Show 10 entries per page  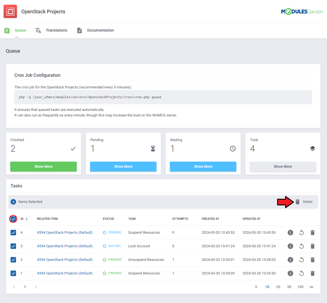tap(267, 287)
